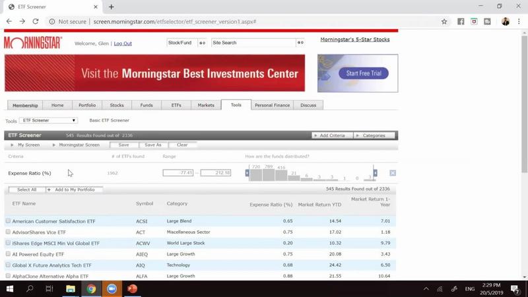Click the browser forward arrow
Image resolution: width=528 pixels, height=297 pixels.
click(22, 22)
